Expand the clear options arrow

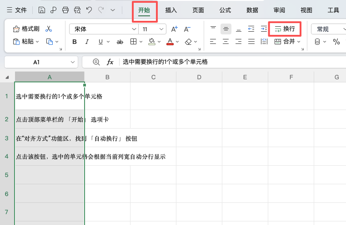coord(196,42)
